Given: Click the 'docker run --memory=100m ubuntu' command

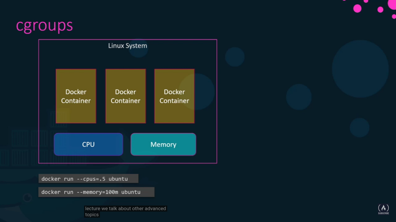Looking at the screenshot, I should tap(96, 192).
